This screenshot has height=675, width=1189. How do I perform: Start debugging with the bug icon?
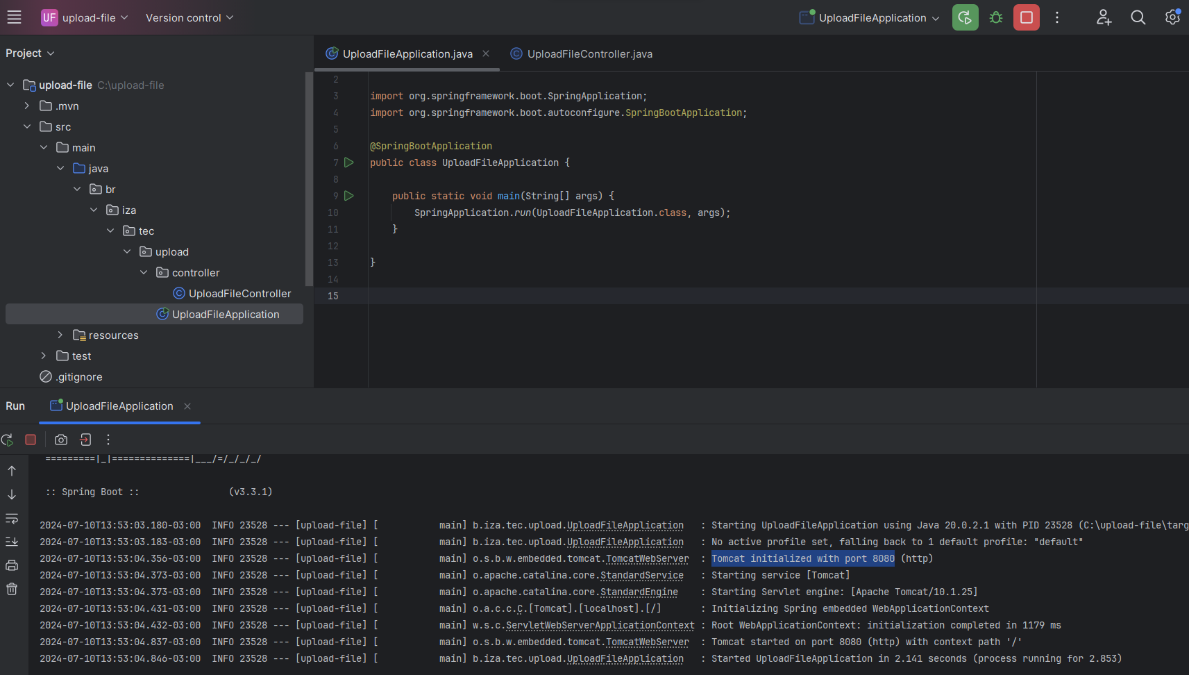click(x=996, y=17)
